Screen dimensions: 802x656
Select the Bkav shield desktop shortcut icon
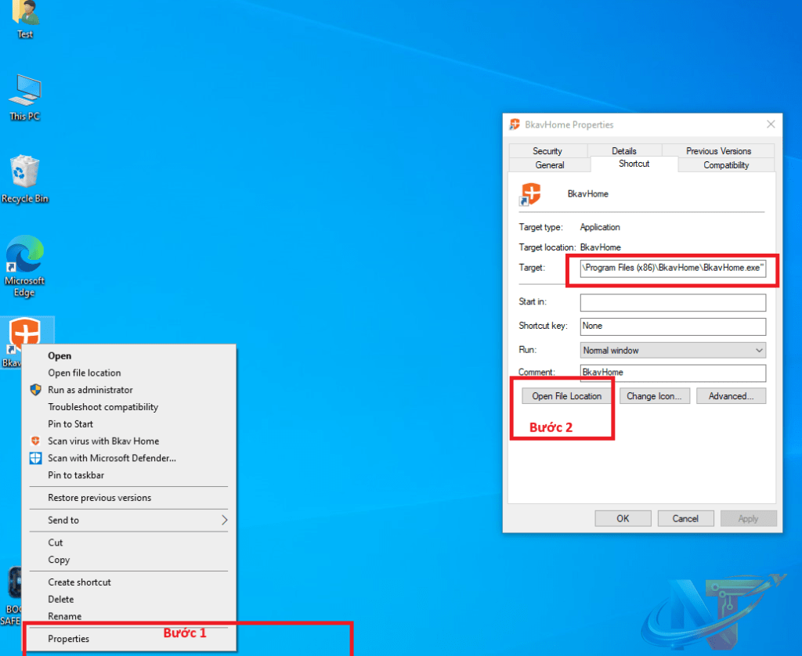click(x=24, y=333)
